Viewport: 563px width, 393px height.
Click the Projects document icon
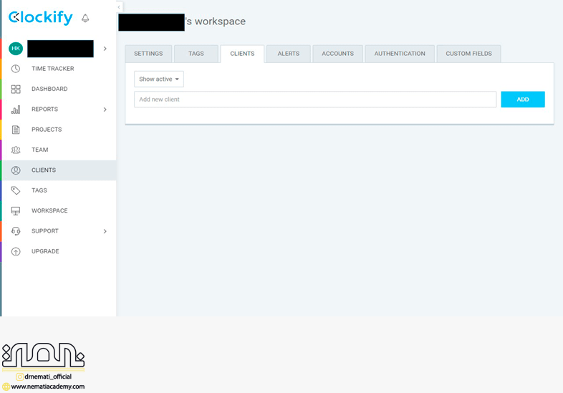16,130
